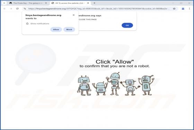This screenshot has height=130, width=194.
Task: Click the 'CLOSE THIS PAGE' alert text
Action: click(88, 19)
